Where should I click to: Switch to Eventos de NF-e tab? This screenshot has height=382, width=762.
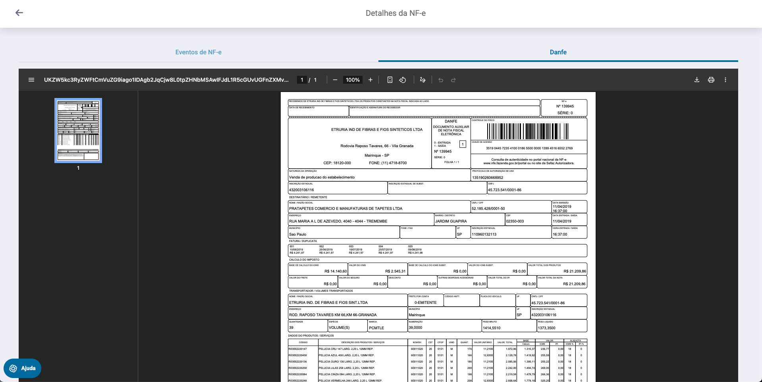[x=198, y=52]
